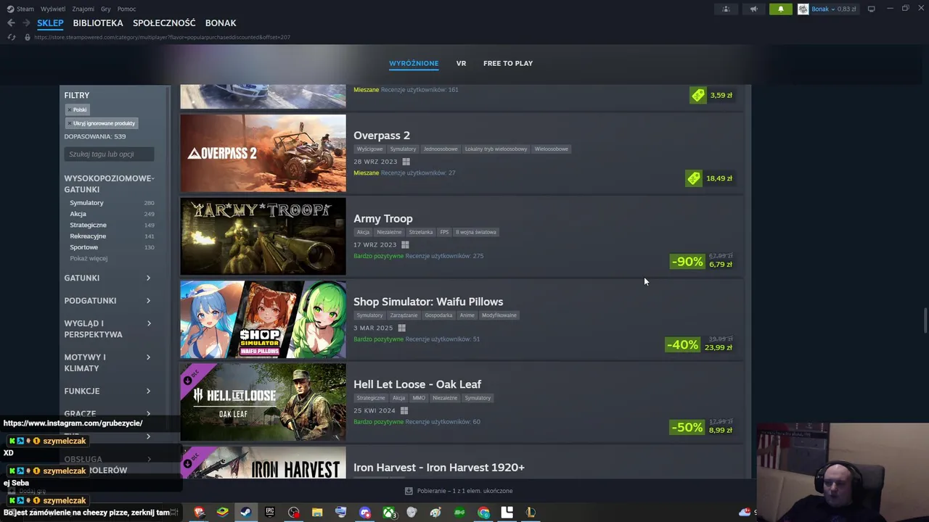Open BlueStacks from the taskbar
The width and height of the screenshot is (929, 522).
click(x=222, y=513)
